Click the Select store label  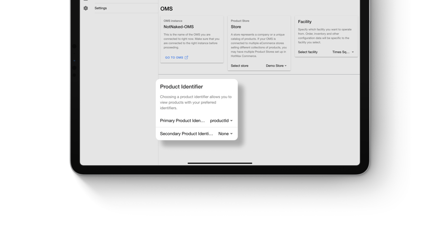pos(240,66)
